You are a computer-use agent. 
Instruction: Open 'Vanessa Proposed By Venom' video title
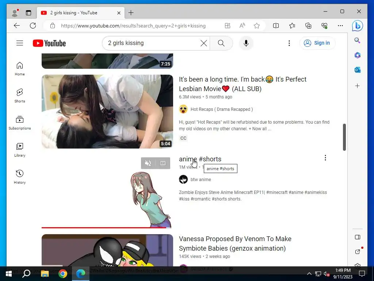[x=235, y=243]
